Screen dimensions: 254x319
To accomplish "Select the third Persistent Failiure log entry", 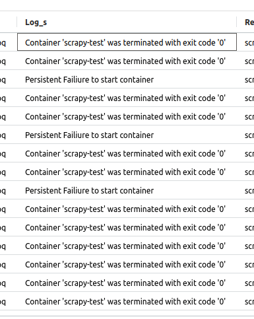I will (127, 190).
